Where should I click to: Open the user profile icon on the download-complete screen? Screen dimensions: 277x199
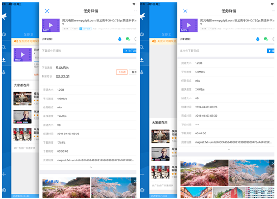[x=142, y=72]
